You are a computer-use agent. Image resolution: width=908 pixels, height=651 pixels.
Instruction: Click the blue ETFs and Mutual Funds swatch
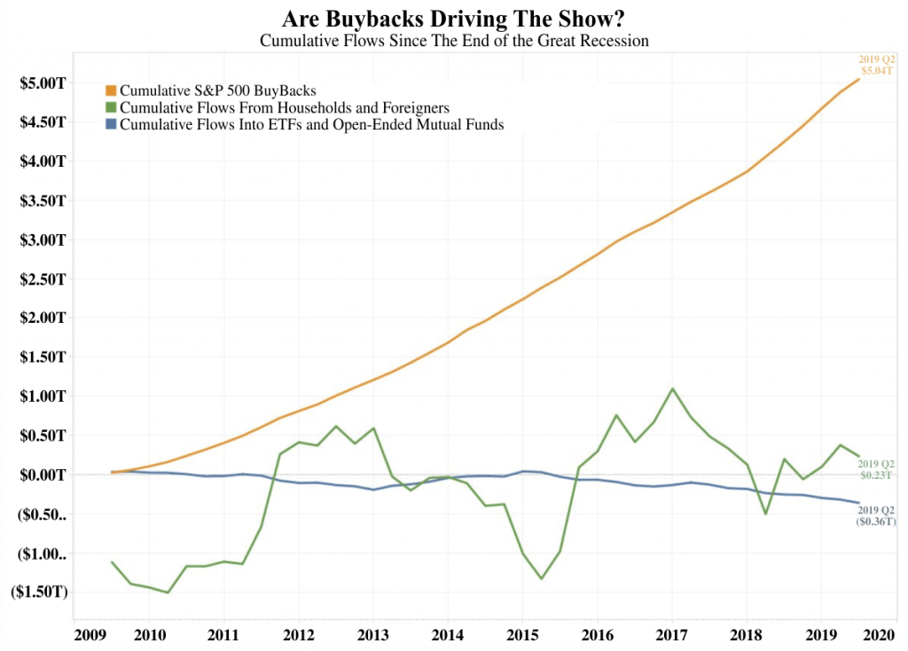pos(111,124)
